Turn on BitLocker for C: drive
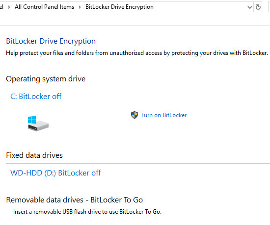The height and width of the screenshot is (225, 270). (x=163, y=115)
